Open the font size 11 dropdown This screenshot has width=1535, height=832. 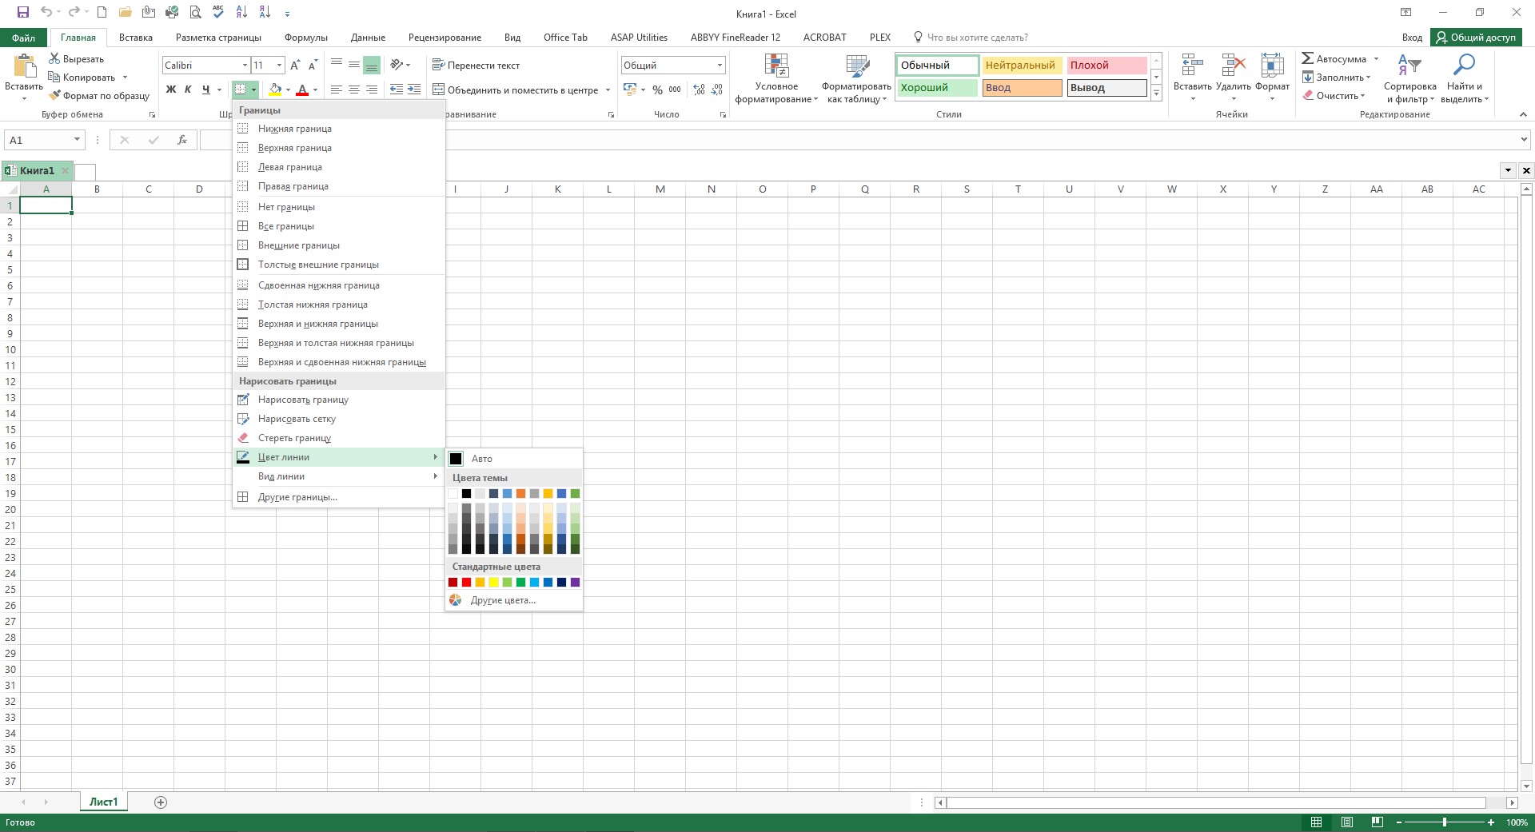[279, 66]
